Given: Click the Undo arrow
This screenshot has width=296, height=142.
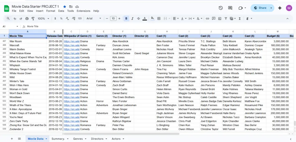Looking at the screenshot, I should [15, 19].
